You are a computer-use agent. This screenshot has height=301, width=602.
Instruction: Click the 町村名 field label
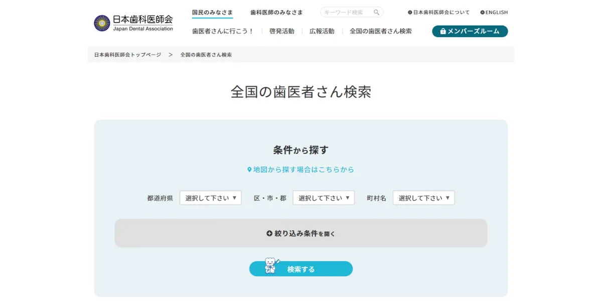tap(376, 198)
